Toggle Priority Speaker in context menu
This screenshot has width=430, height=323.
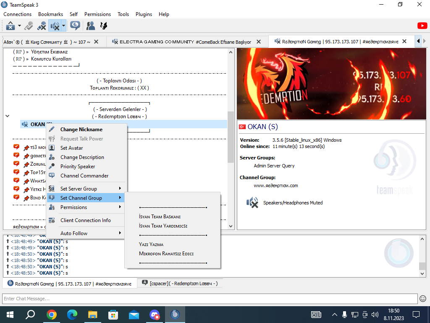point(87,167)
